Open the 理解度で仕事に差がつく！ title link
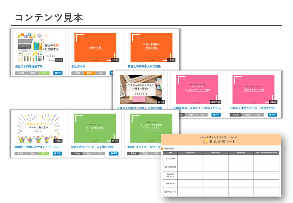The height and width of the screenshot is (203, 293). point(38,147)
